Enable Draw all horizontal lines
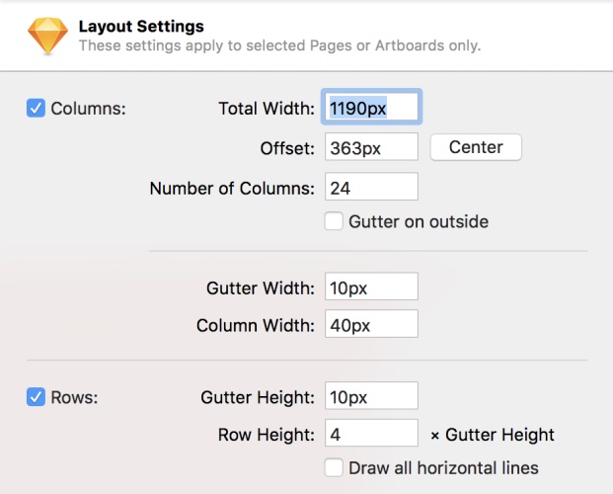 click(334, 467)
